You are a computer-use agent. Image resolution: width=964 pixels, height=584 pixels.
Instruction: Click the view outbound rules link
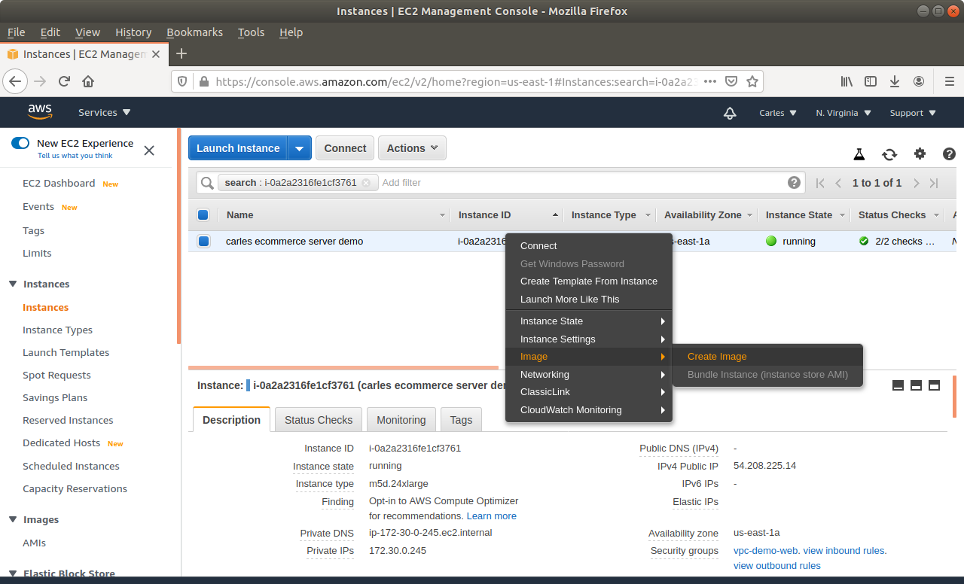tap(777, 566)
